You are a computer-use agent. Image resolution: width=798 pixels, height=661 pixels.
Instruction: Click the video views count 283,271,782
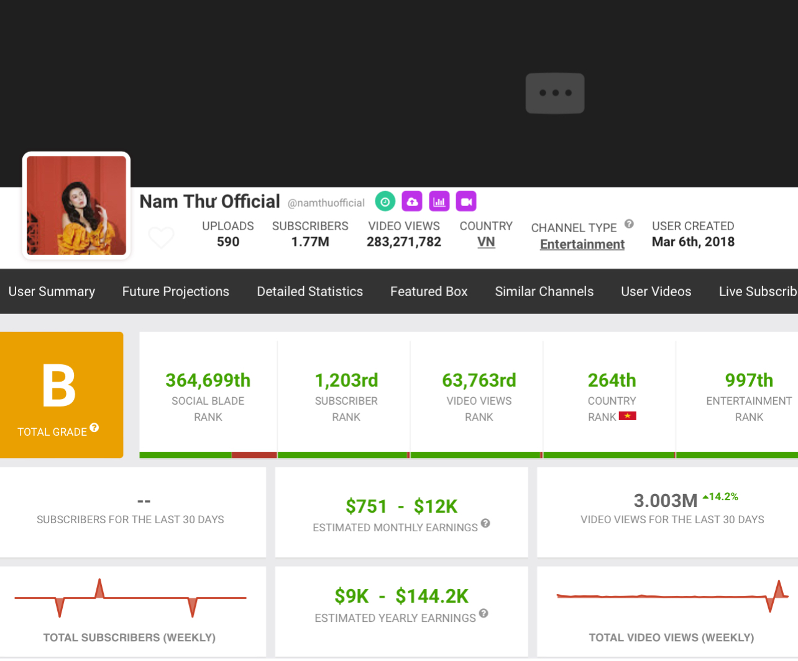[404, 242]
